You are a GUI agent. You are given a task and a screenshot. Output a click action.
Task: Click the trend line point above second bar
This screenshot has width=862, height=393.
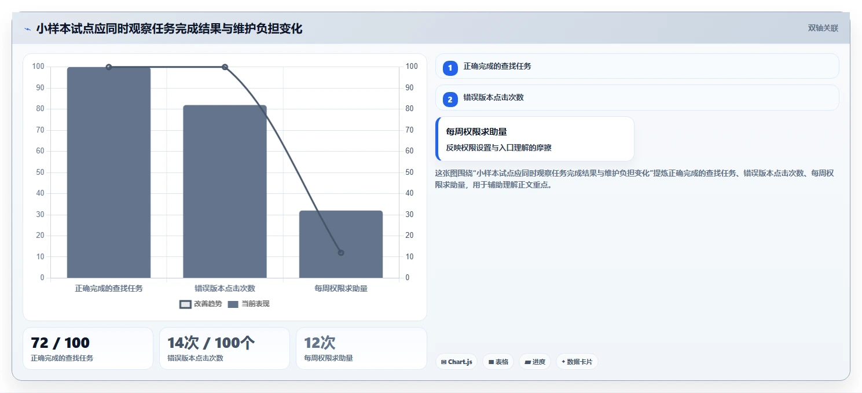click(225, 67)
